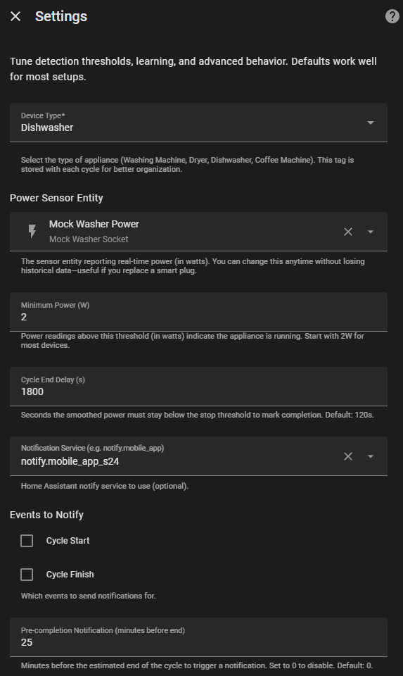
Task: Click the Cycle Finish label text
Action: pyautogui.click(x=70, y=575)
